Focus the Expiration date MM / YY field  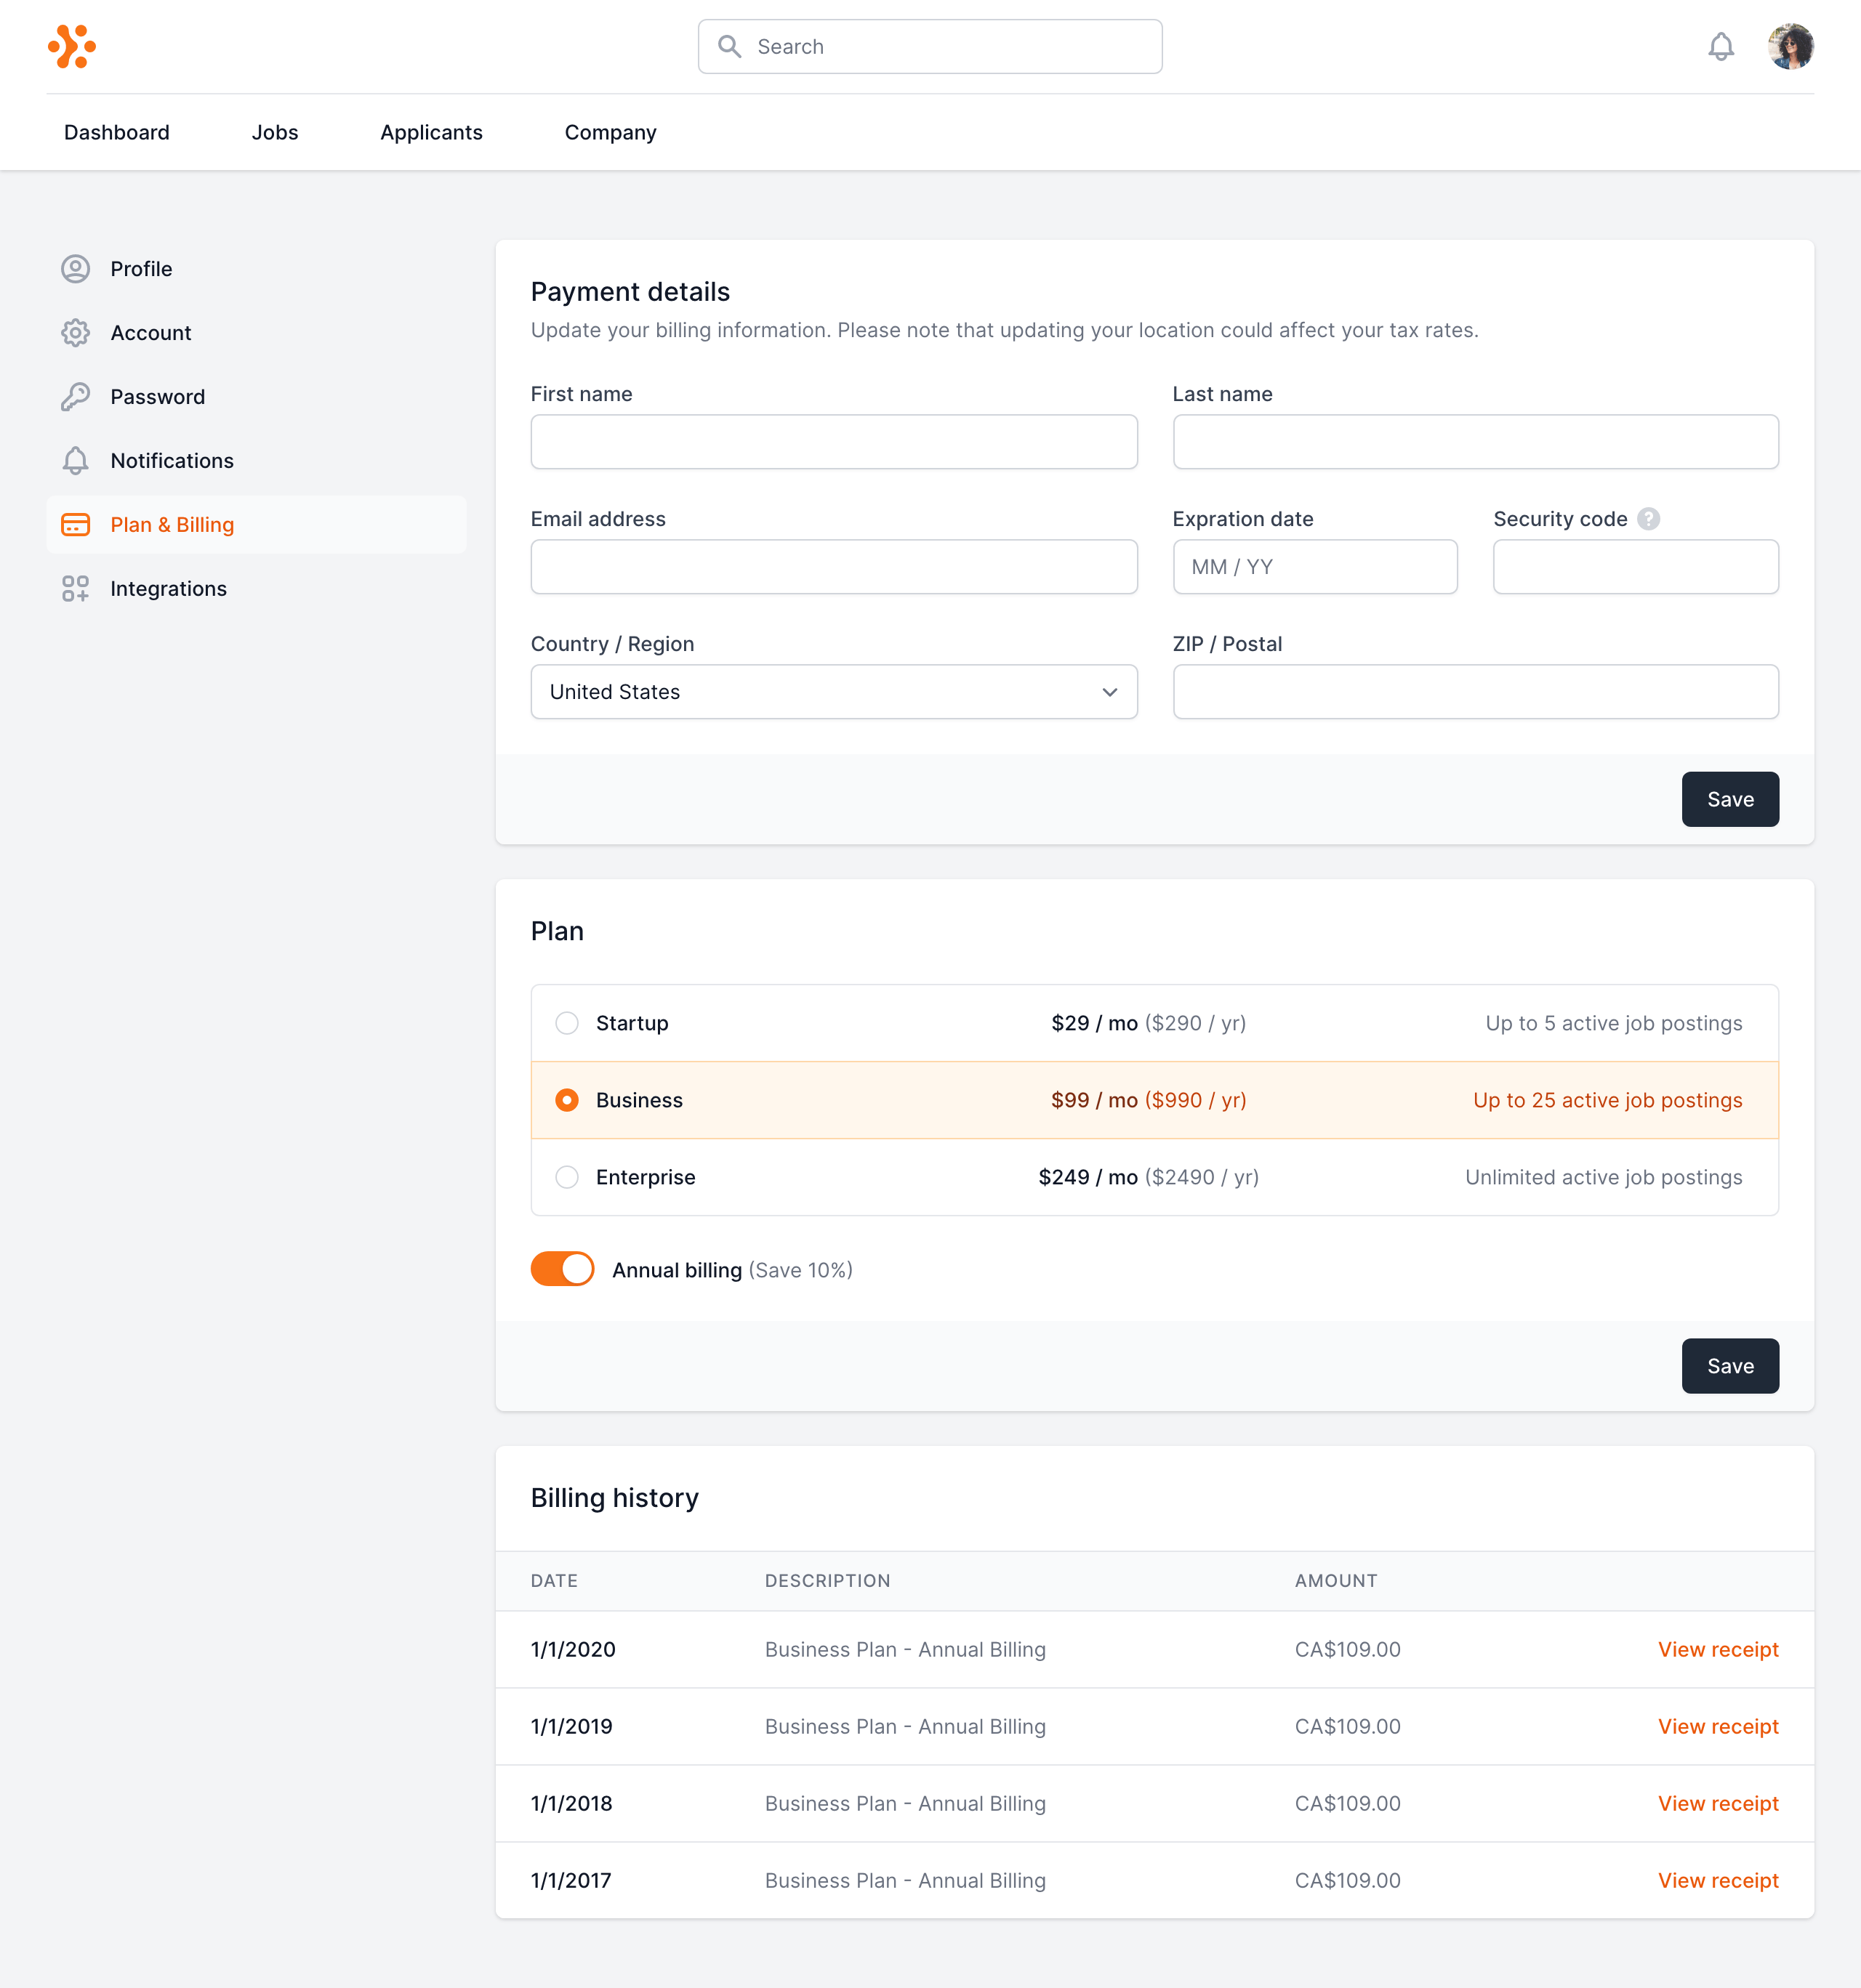pyautogui.click(x=1314, y=567)
